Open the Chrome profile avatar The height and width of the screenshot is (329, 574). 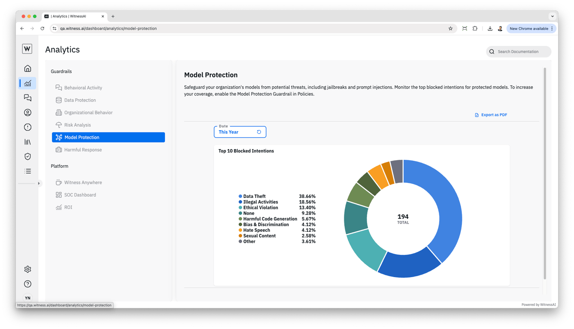pyautogui.click(x=500, y=29)
